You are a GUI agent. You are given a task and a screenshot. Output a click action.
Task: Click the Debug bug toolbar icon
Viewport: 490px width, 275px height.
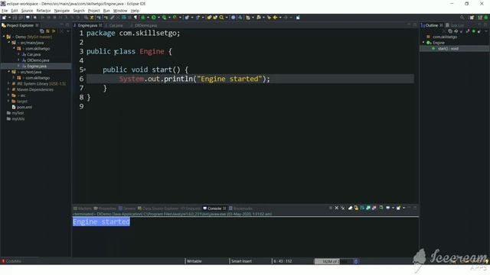tap(143, 18)
